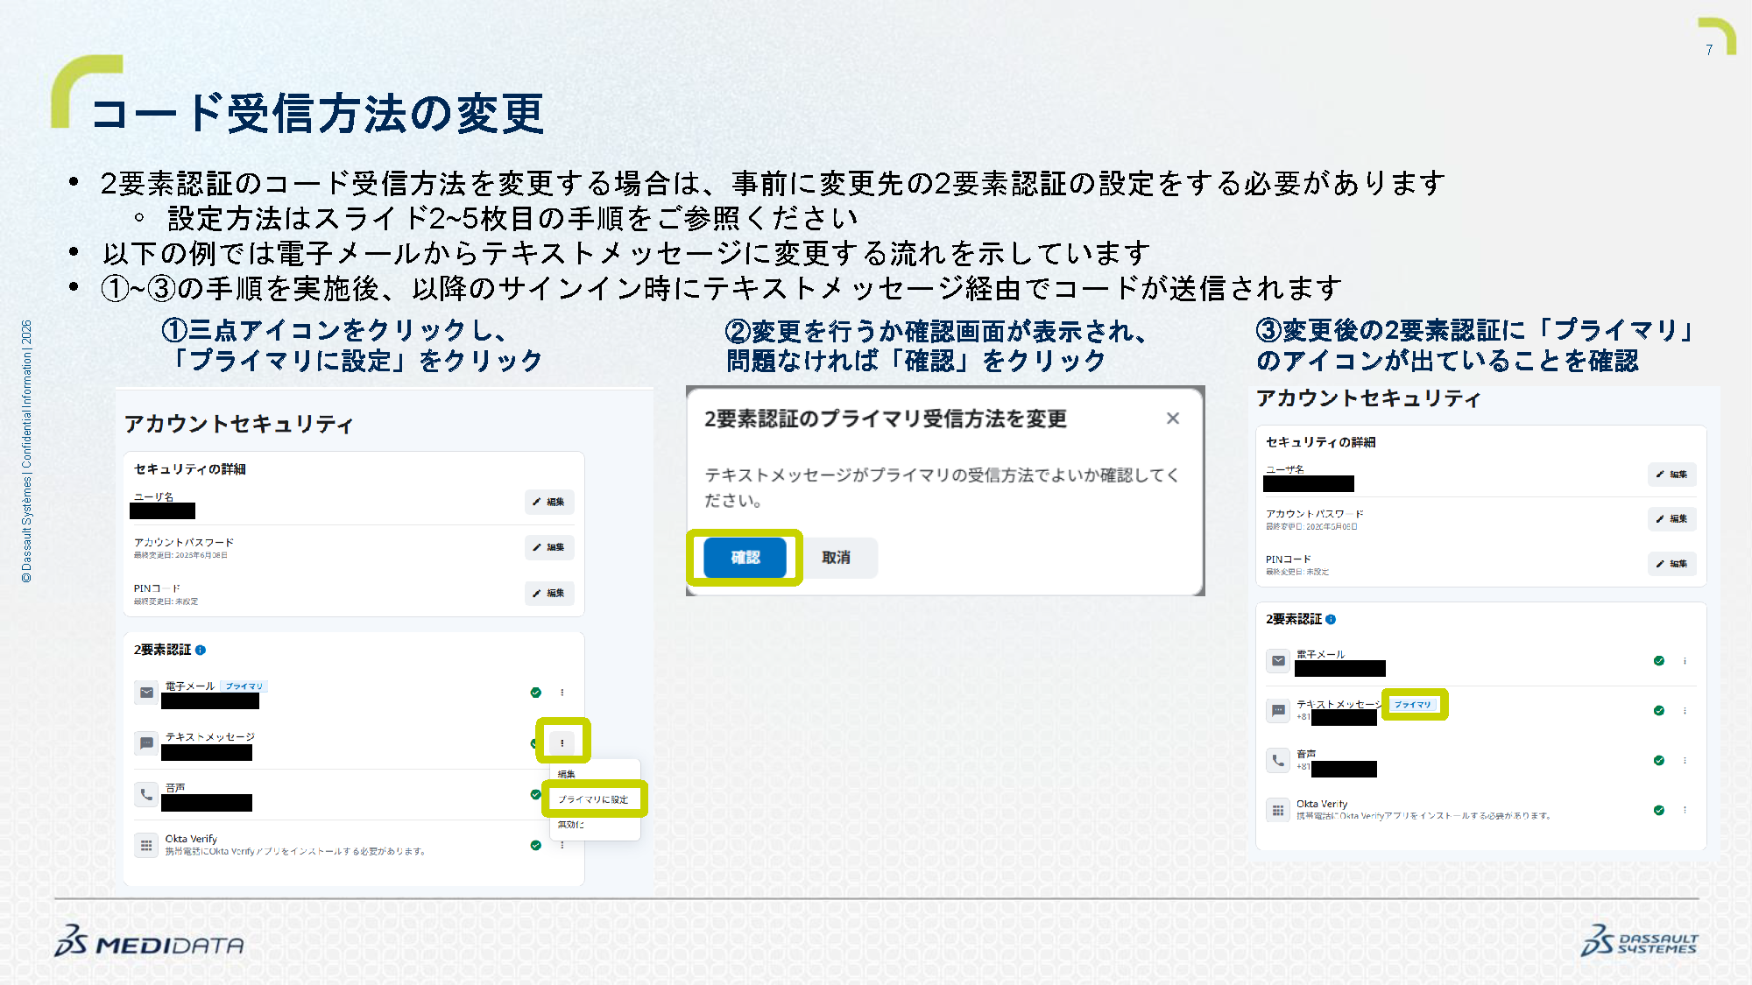Click the Okta Verify grid icon in step ① screenshot
Image resolution: width=1752 pixels, height=985 pixels.
pyautogui.click(x=146, y=845)
